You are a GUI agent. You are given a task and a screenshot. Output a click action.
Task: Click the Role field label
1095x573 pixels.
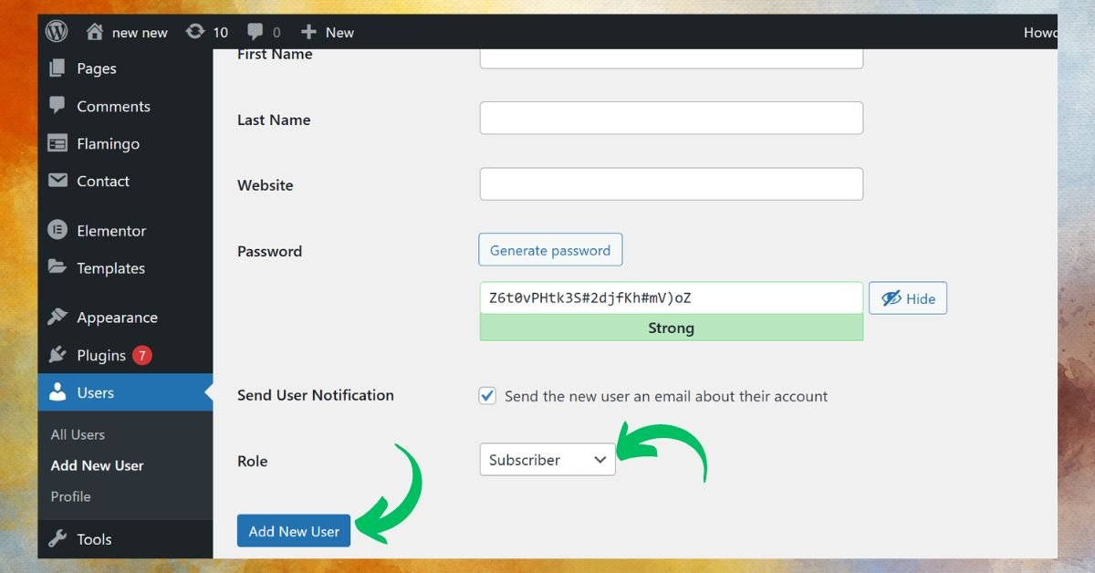[x=253, y=461]
